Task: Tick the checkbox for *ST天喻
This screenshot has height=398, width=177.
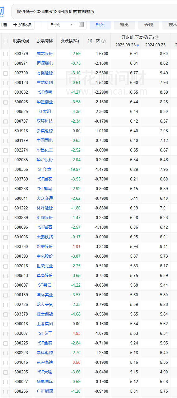Action: (6, 372)
